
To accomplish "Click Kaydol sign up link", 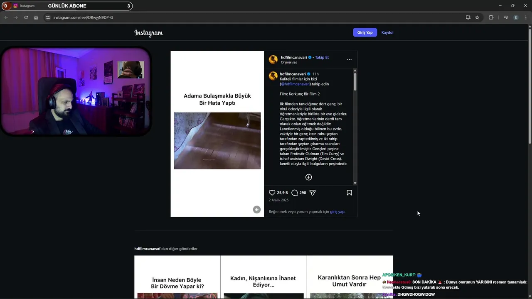I will pos(387,32).
